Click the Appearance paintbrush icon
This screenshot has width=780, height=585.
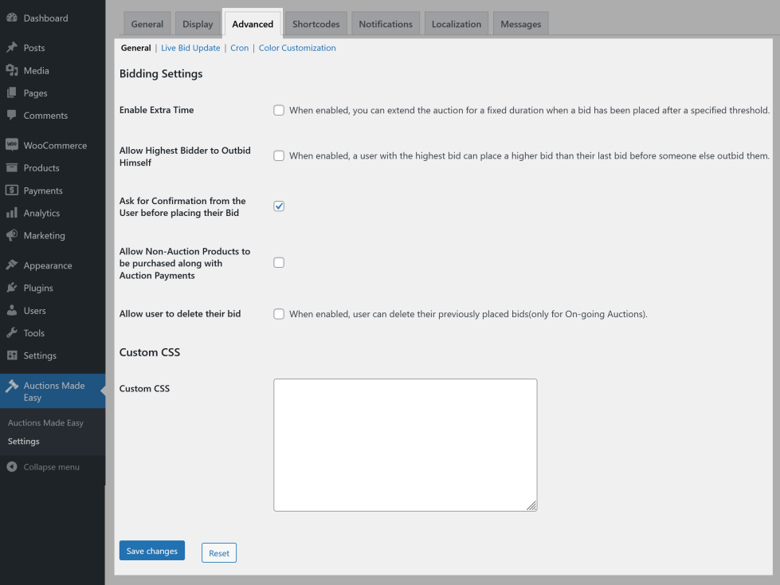click(x=12, y=265)
